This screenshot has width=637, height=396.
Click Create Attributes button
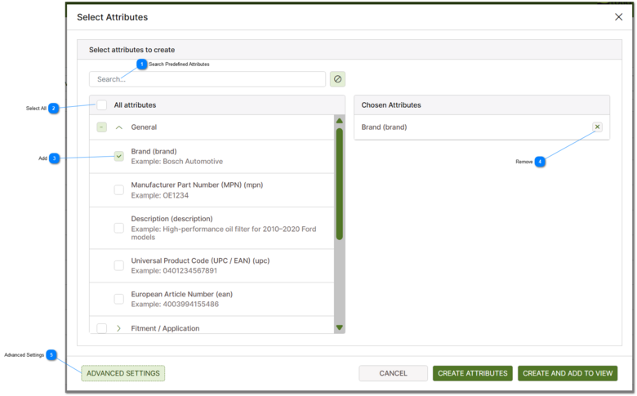[x=473, y=373]
